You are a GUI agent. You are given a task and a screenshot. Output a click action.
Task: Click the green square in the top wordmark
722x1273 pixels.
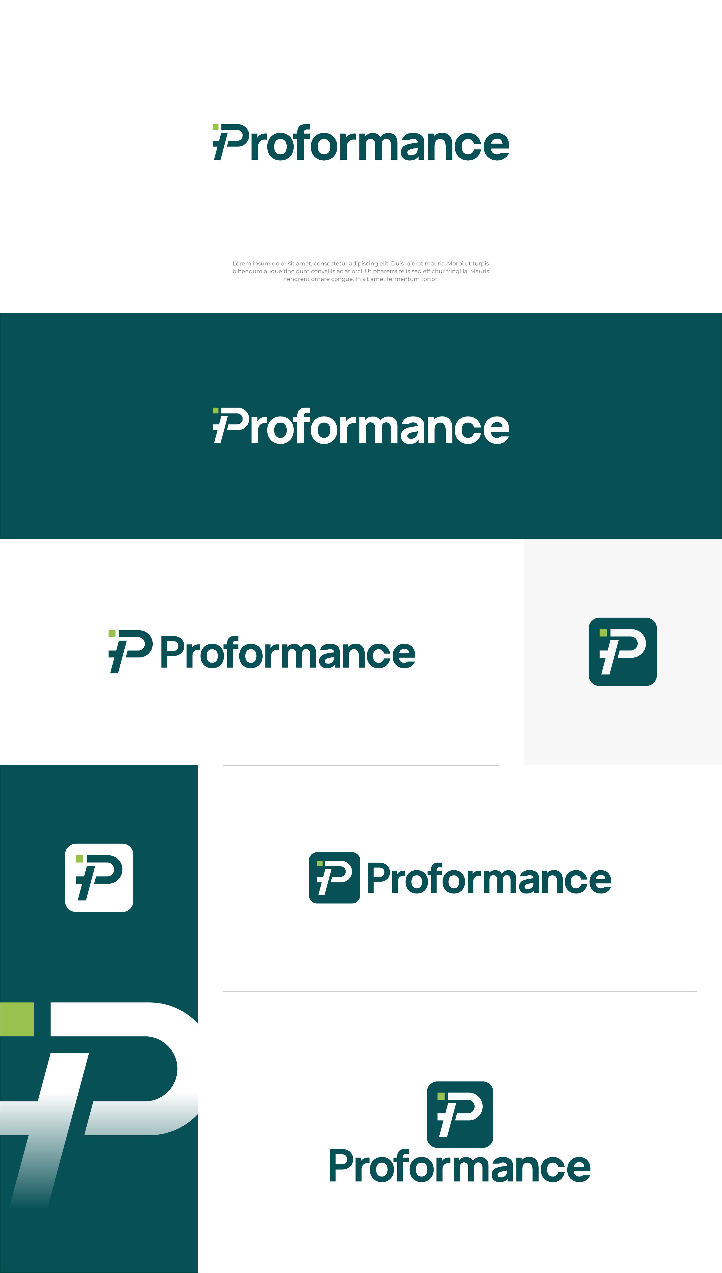[216, 127]
